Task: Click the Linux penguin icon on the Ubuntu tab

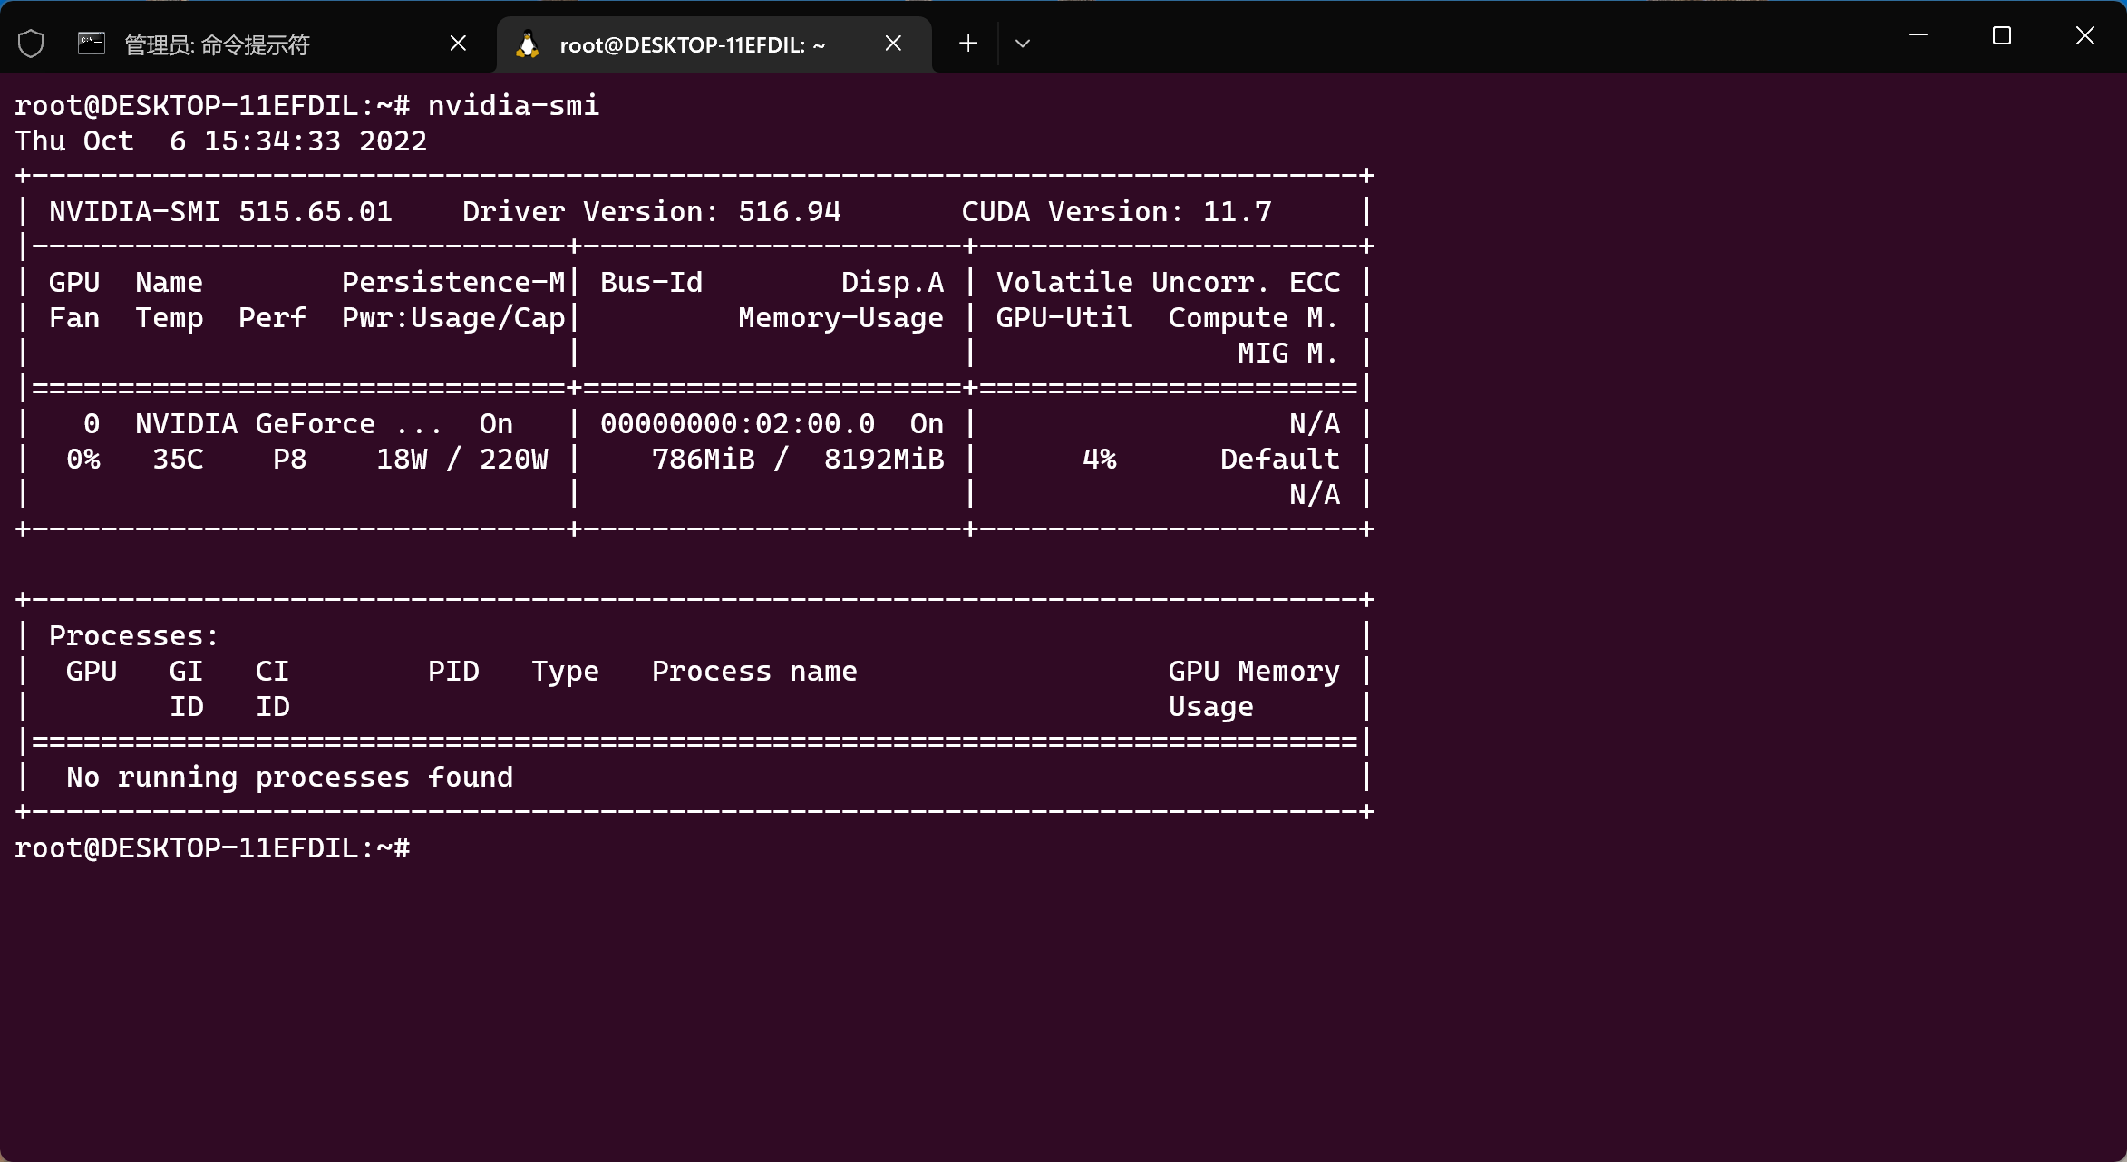Action: [x=528, y=44]
